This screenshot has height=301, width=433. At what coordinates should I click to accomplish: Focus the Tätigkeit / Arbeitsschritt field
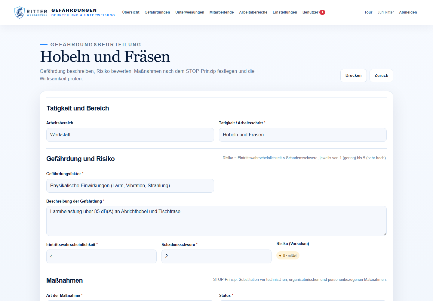coord(303,135)
